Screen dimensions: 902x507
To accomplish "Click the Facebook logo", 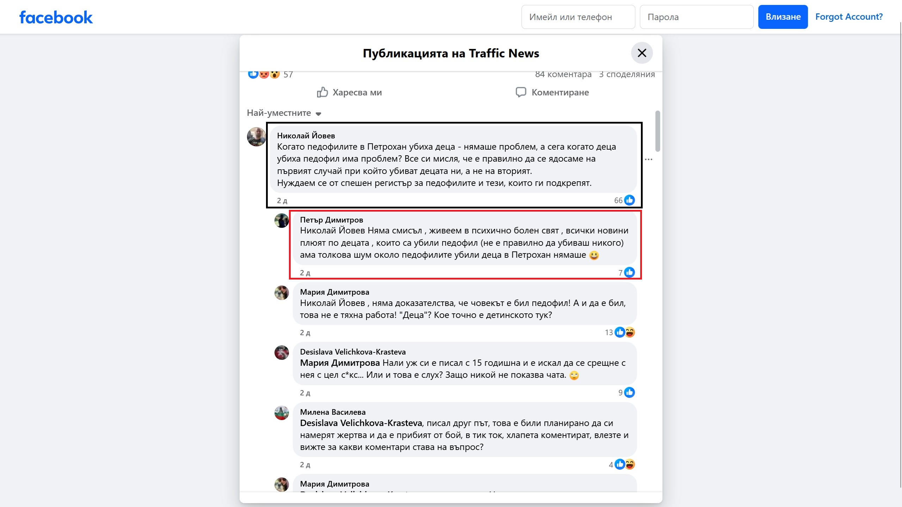I will [x=56, y=17].
